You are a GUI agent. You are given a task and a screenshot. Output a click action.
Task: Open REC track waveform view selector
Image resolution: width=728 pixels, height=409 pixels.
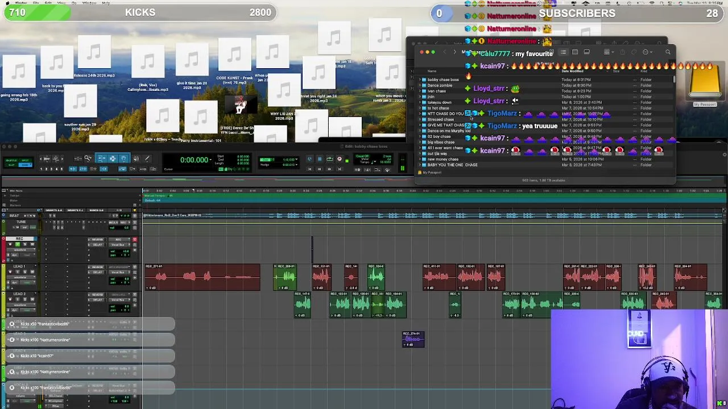point(21,250)
